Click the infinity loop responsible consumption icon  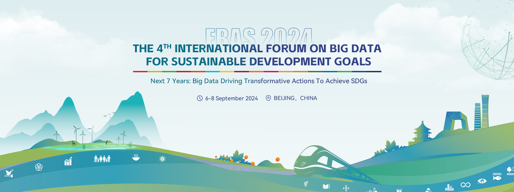pos(466,185)
